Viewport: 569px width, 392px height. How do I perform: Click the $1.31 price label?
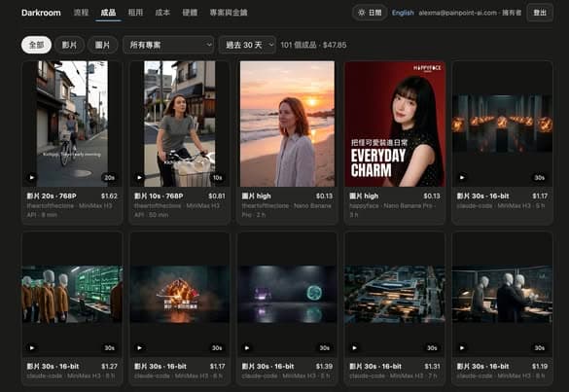432,367
